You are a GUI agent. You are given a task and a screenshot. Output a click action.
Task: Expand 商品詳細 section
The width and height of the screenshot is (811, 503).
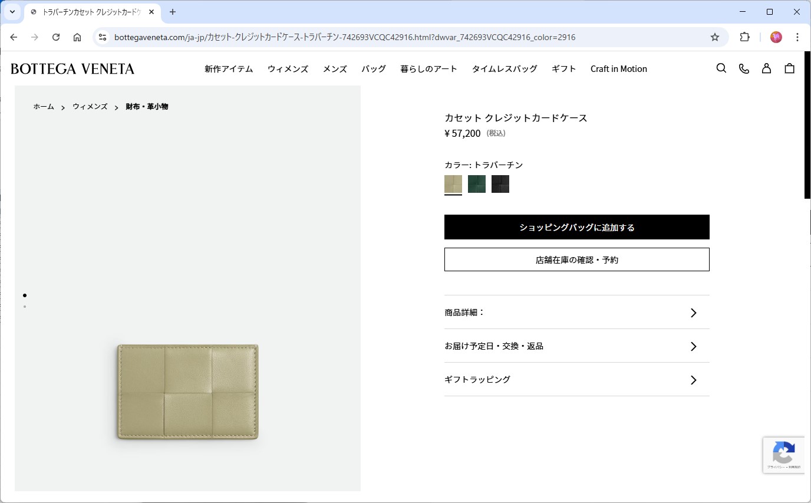pyautogui.click(x=577, y=313)
